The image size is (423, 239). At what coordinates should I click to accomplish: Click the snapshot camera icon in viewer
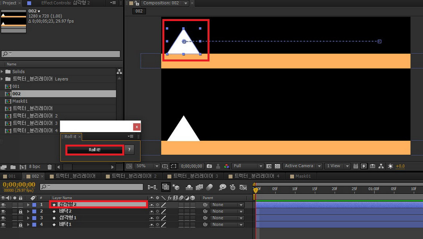(209, 166)
